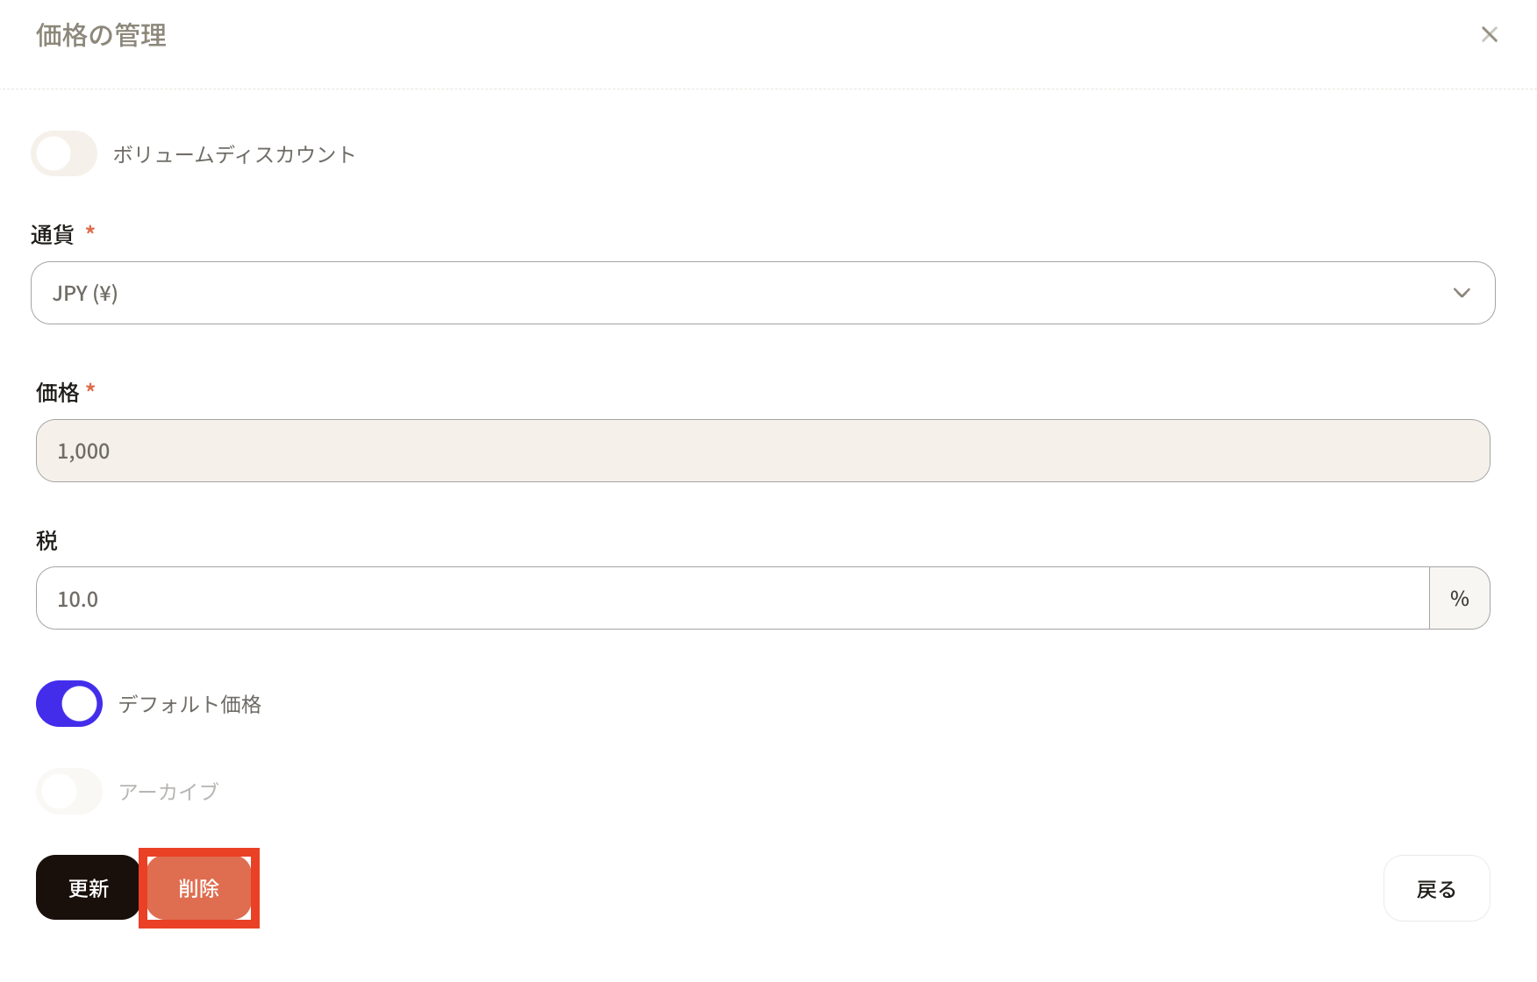
Task: Click the red asterisk beside 通貨
Action: (90, 231)
